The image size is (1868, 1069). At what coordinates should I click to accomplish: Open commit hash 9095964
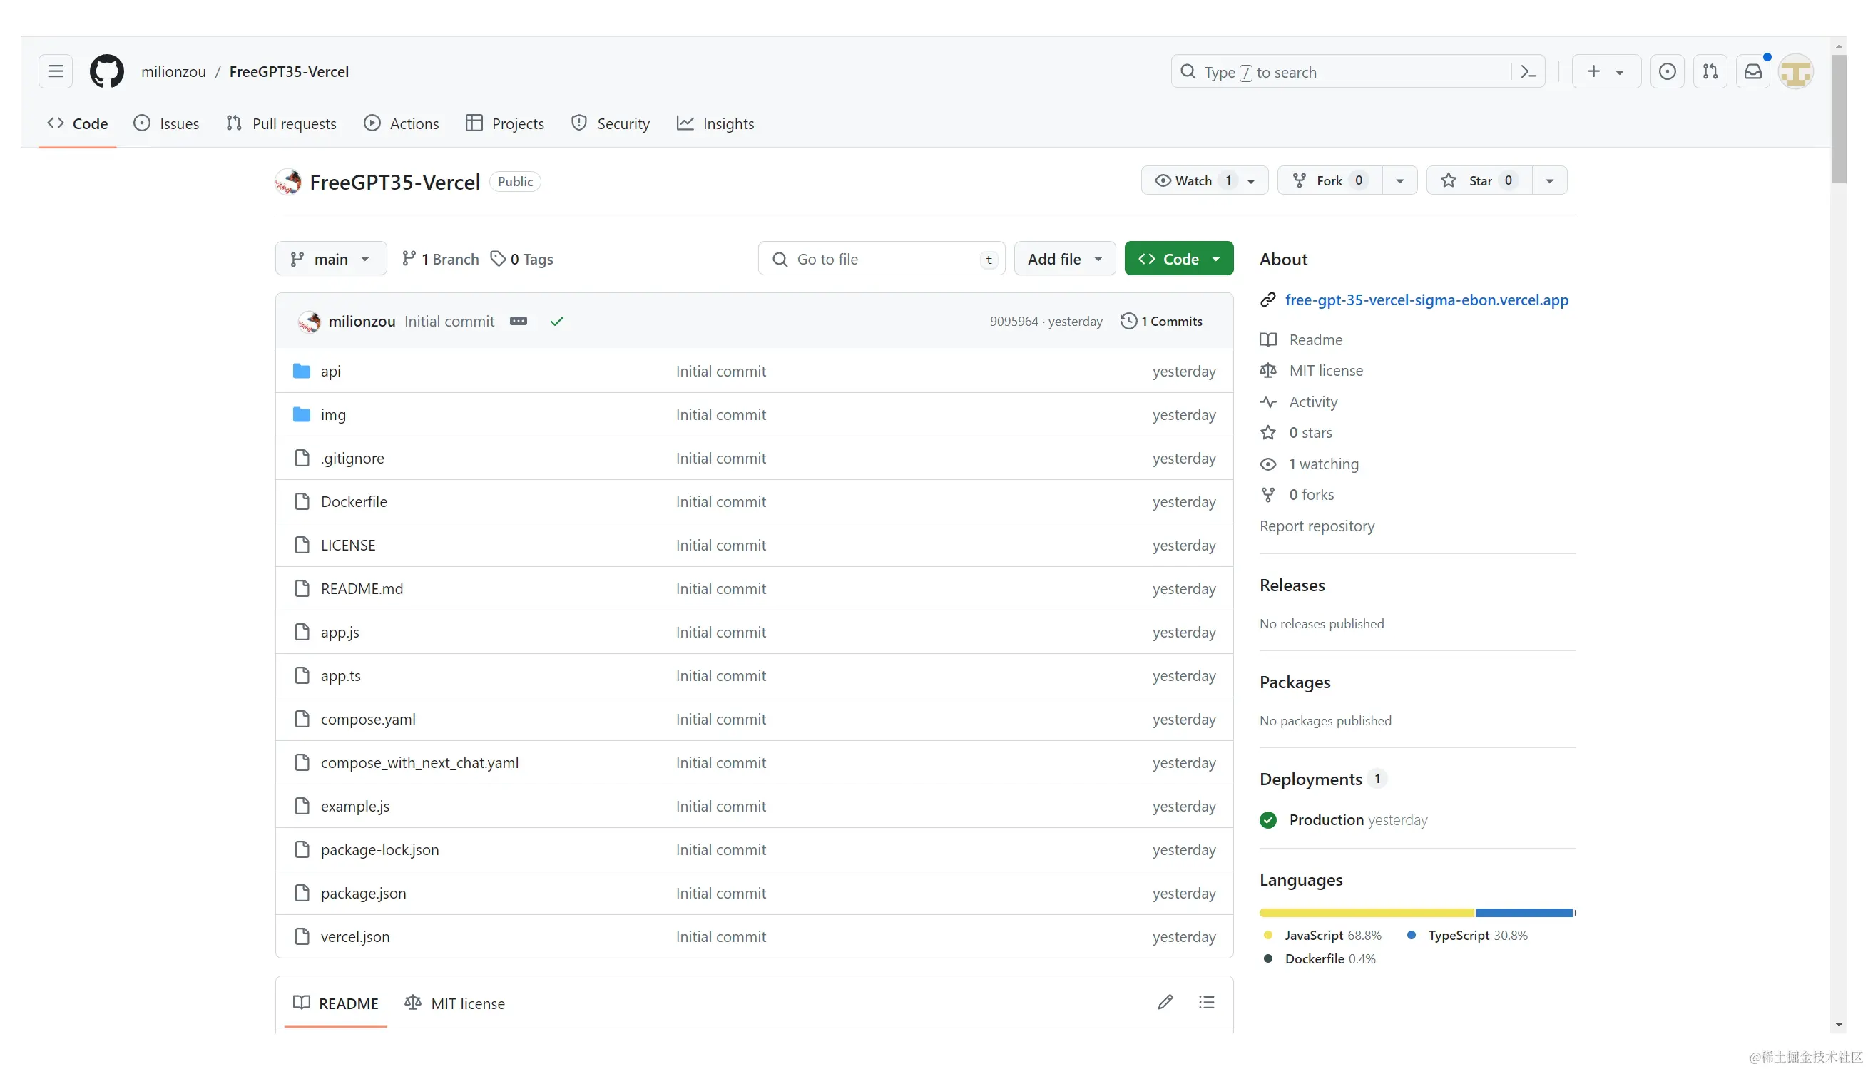click(x=1014, y=321)
